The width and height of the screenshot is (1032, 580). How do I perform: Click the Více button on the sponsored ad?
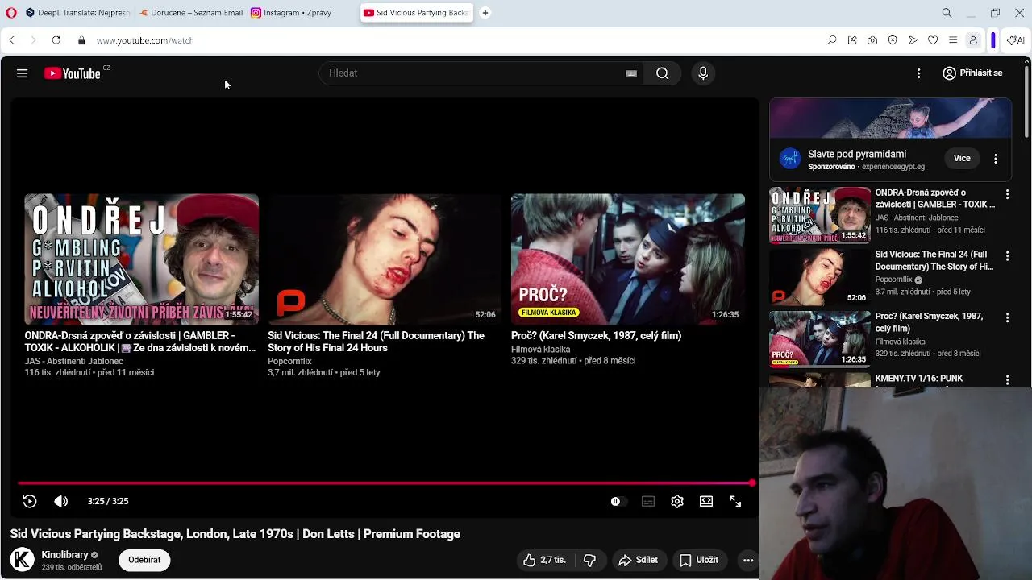[x=962, y=159]
